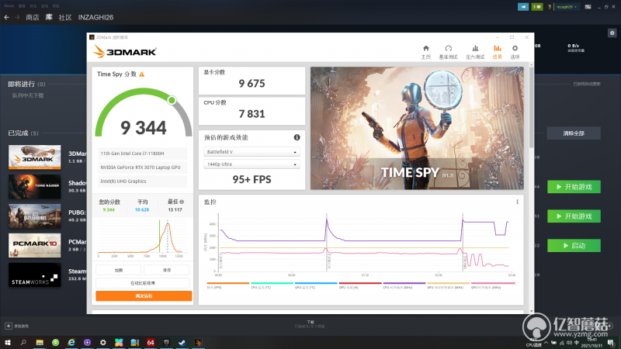Open Steam icon on the taskbar

tap(182, 343)
